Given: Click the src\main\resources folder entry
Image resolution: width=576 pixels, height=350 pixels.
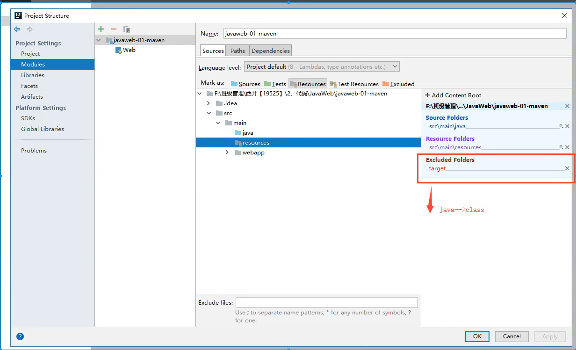Looking at the screenshot, I should [x=455, y=147].
